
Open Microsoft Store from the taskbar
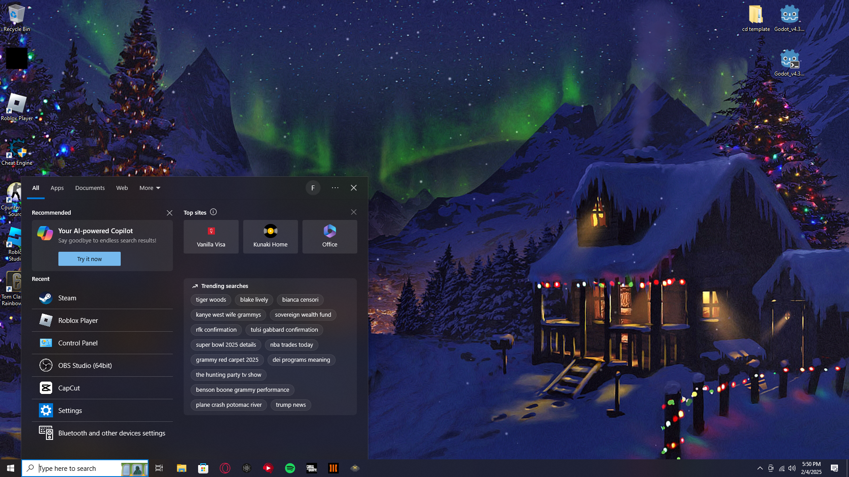pos(203,468)
